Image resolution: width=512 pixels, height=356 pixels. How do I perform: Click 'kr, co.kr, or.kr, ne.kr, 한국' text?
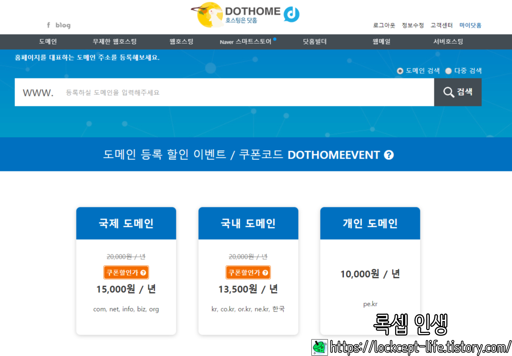coord(248,309)
